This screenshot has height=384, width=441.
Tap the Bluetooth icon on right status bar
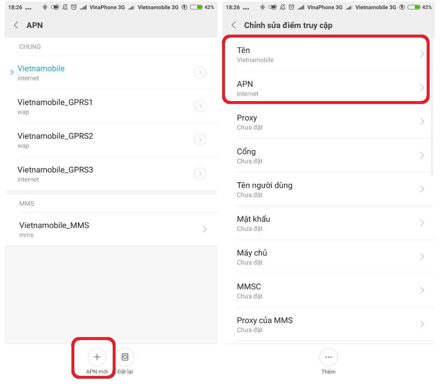(x=263, y=7)
